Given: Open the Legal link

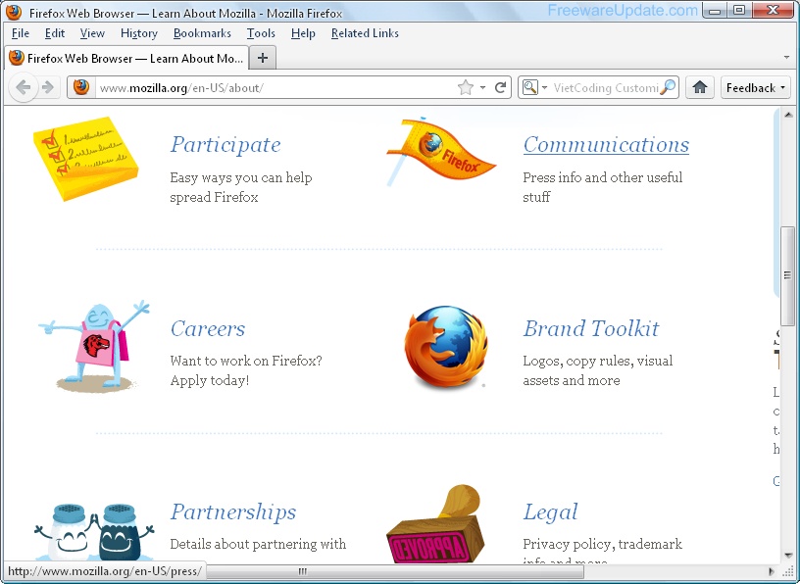Looking at the screenshot, I should click(551, 512).
